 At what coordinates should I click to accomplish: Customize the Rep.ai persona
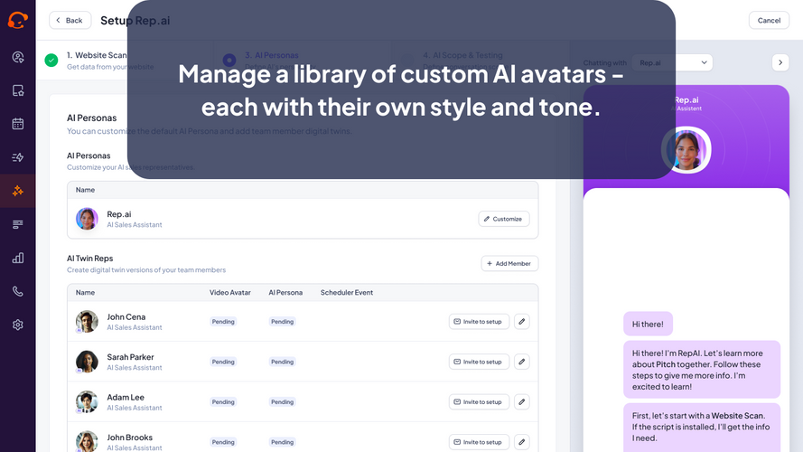pos(504,219)
